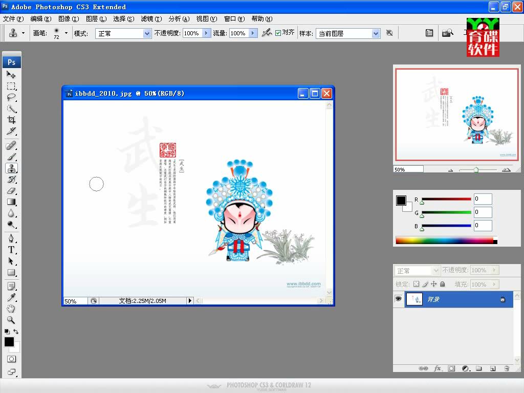Toggle lock transparent pixels
This screenshot has width=524, height=393.
coord(416,284)
